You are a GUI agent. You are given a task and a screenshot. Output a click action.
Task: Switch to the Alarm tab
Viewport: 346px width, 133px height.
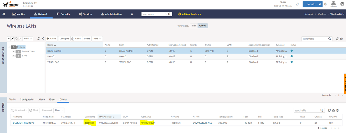pyautogui.click(x=42, y=100)
